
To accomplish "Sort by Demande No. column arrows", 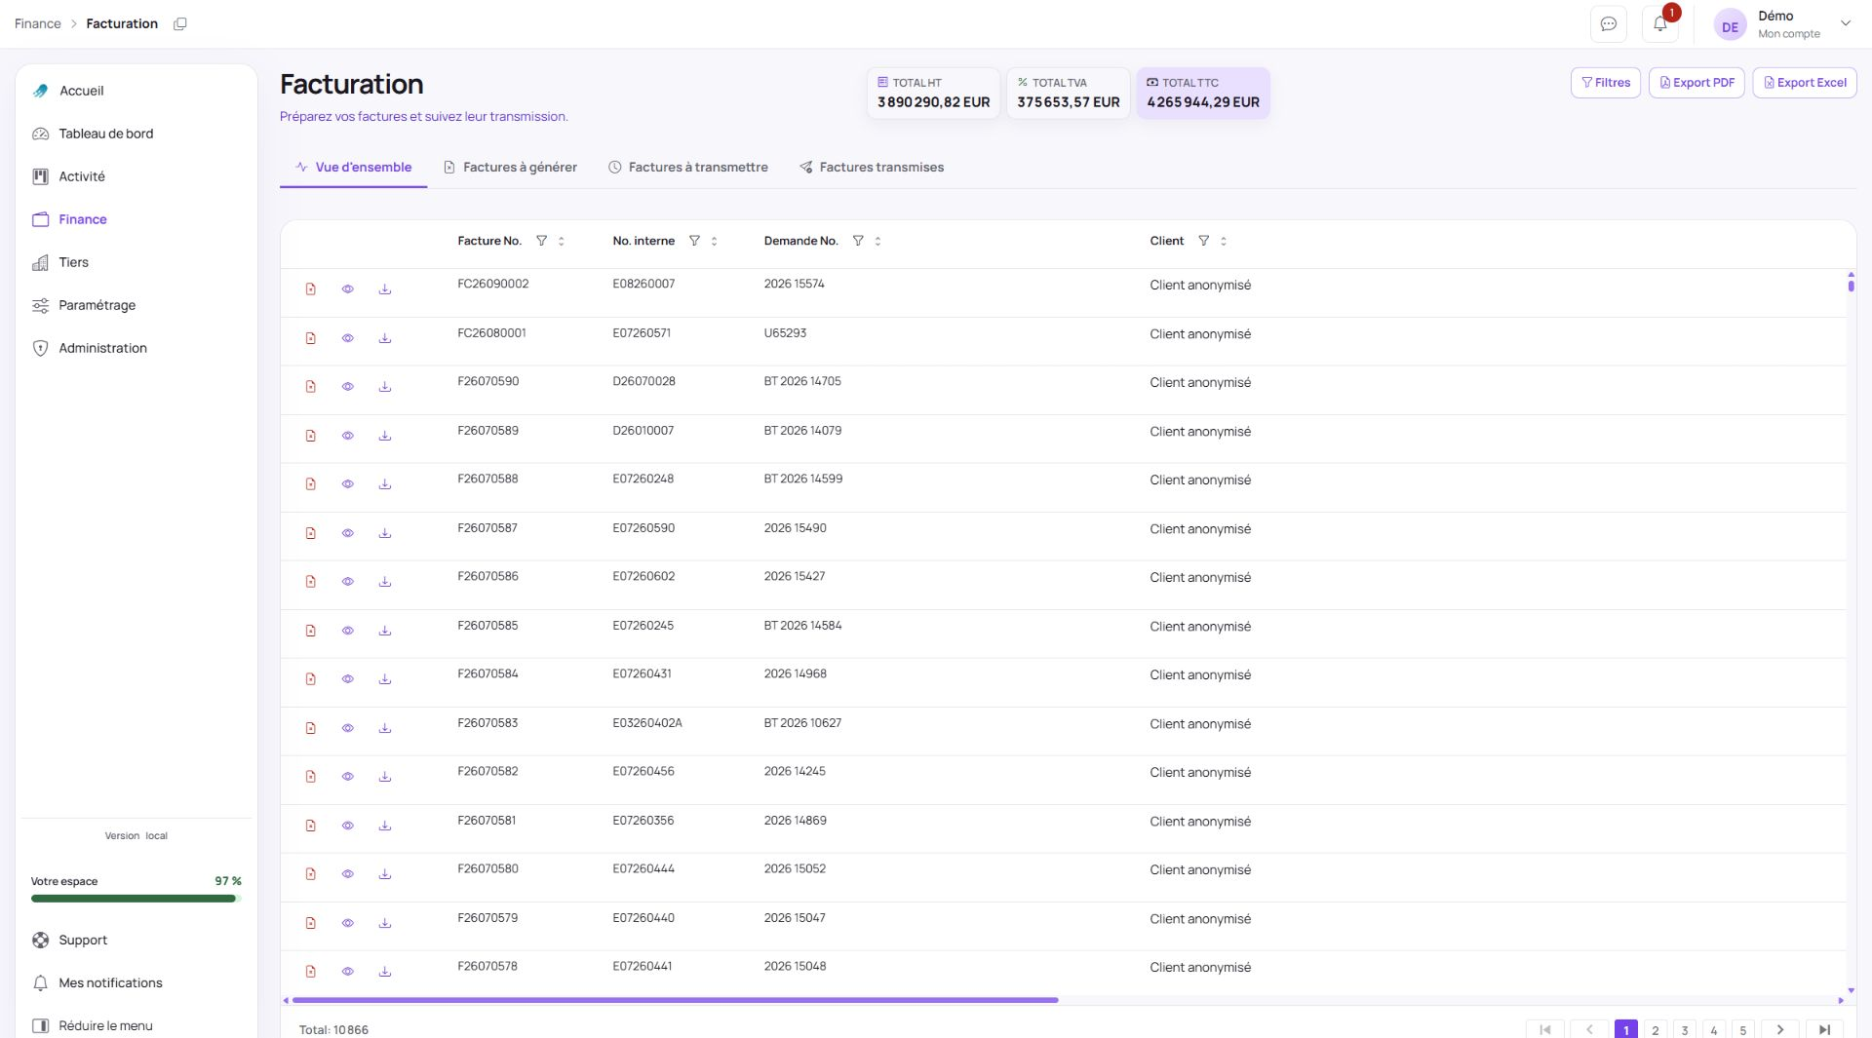I will 877,241.
